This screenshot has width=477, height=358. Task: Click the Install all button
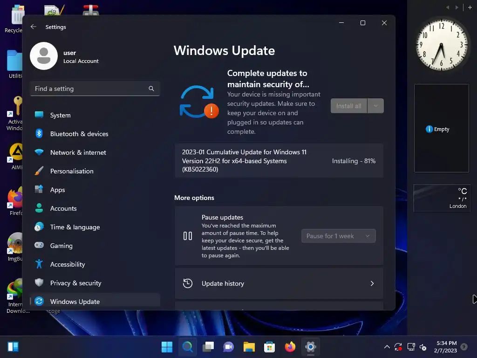(x=348, y=106)
